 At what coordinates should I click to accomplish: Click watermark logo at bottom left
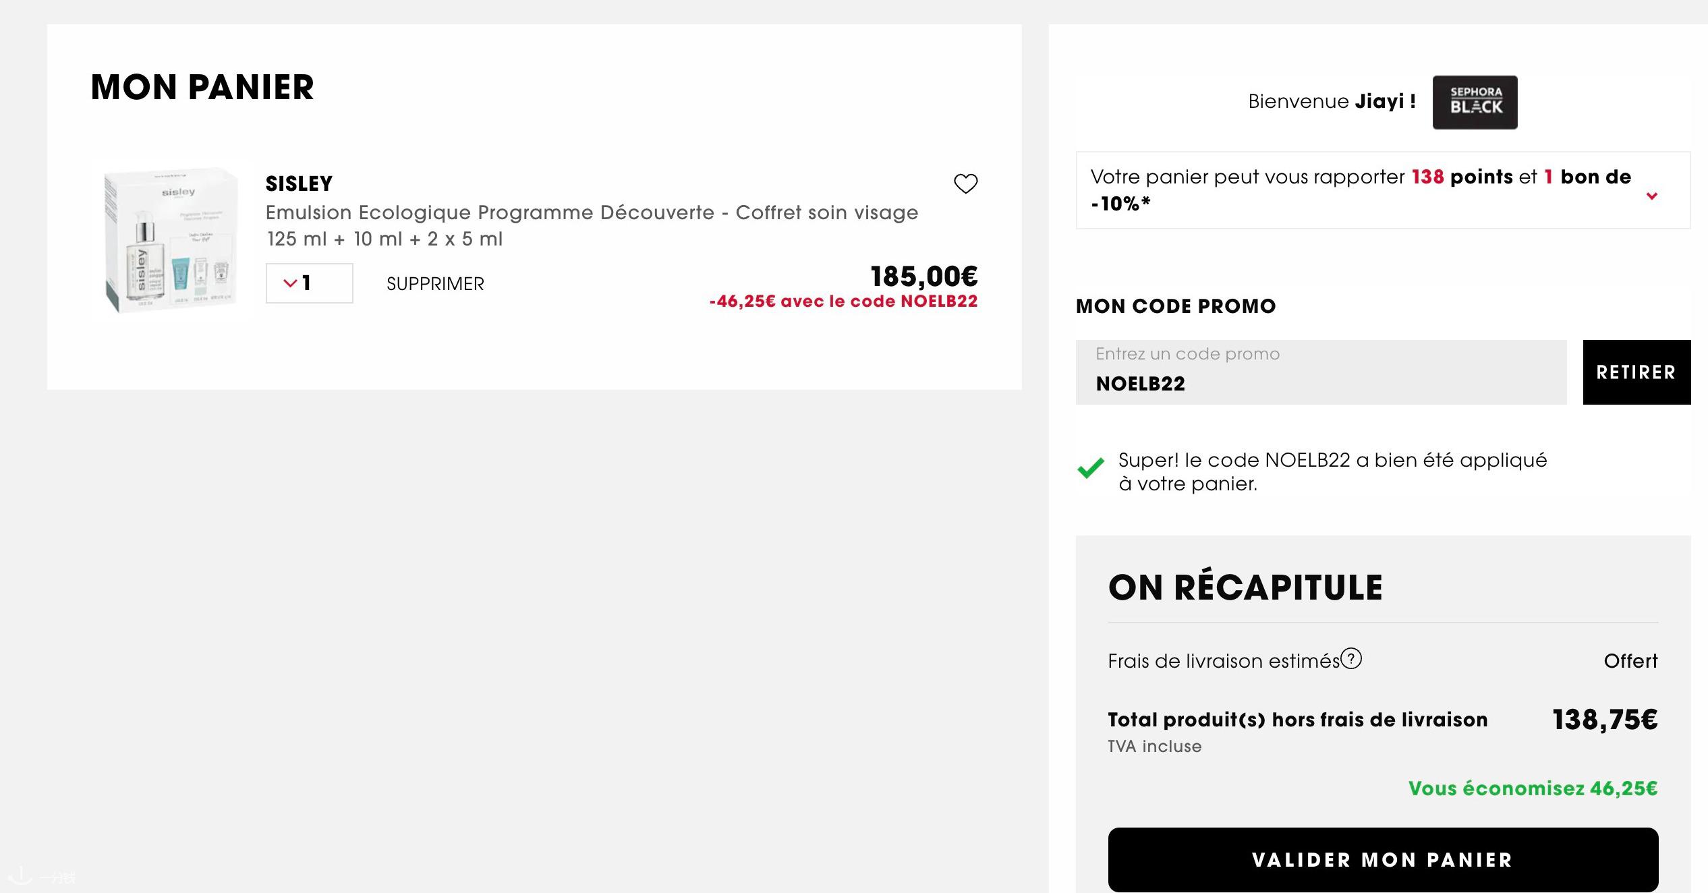39,876
